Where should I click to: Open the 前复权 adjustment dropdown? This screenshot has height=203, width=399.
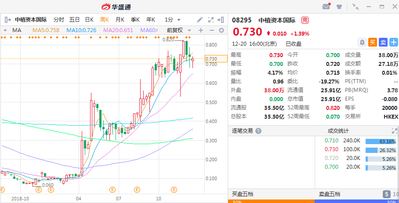click(x=179, y=30)
